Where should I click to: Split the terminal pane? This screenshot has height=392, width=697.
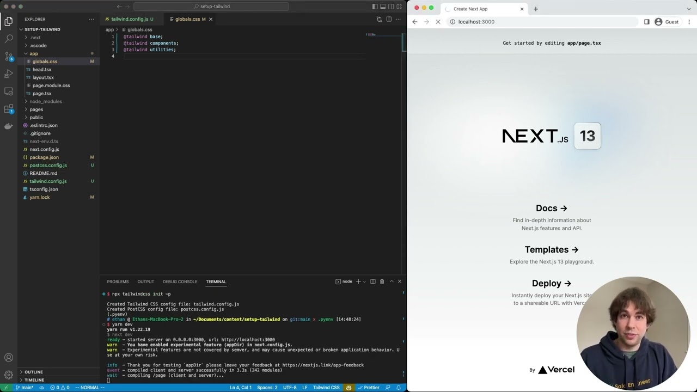click(x=373, y=281)
